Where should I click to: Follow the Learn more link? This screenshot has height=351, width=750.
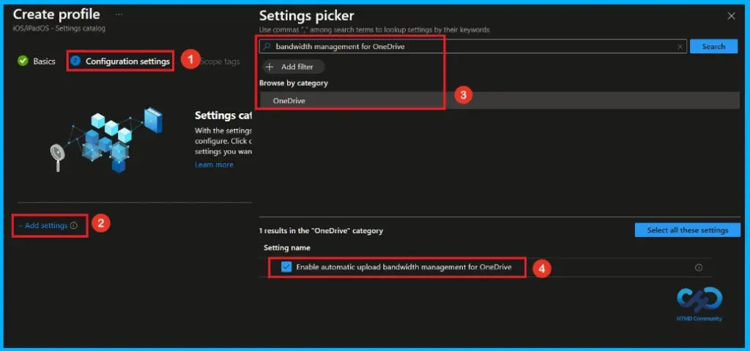tap(214, 165)
